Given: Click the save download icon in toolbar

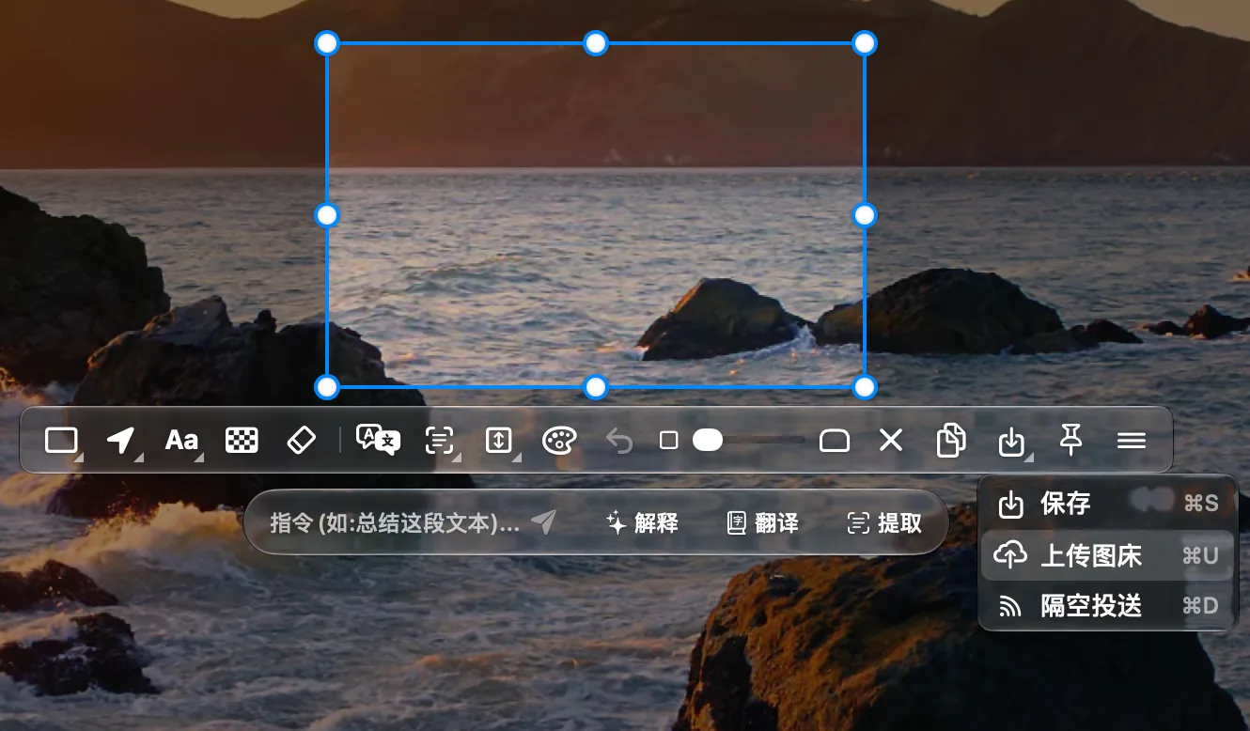Looking at the screenshot, I should pos(1010,441).
